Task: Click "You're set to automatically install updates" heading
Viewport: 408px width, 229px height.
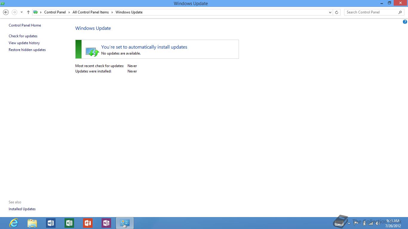Action: click(144, 47)
